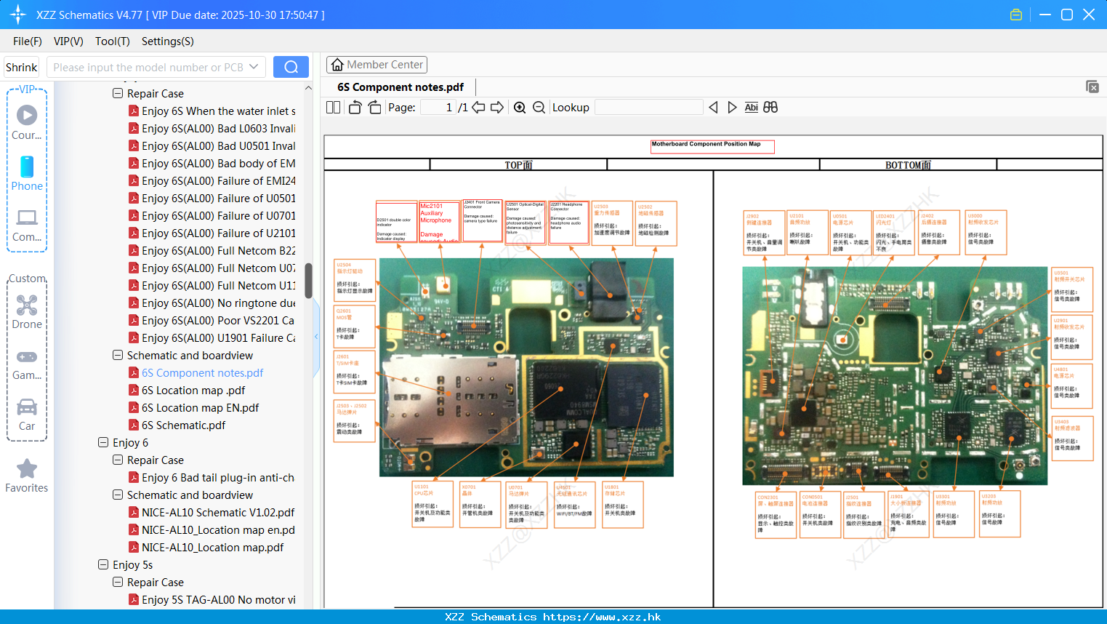Select the Phone category icon
The image size is (1107, 624).
coord(27,167)
